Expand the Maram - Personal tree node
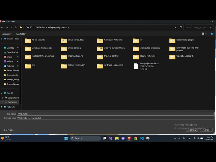 tap(1, 39)
